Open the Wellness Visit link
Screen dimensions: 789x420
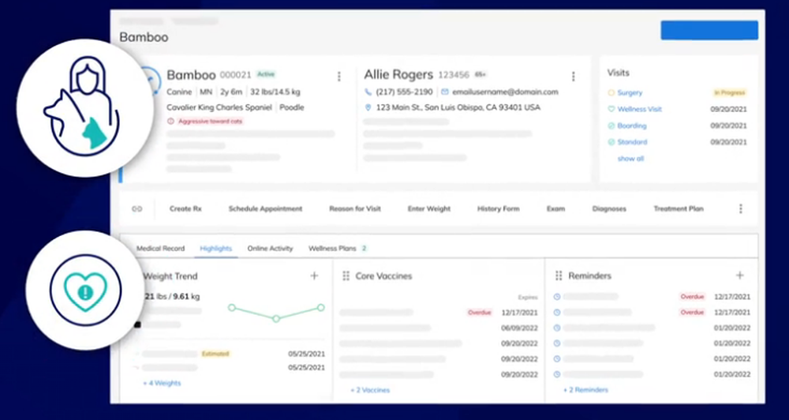(x=640, y=109)
